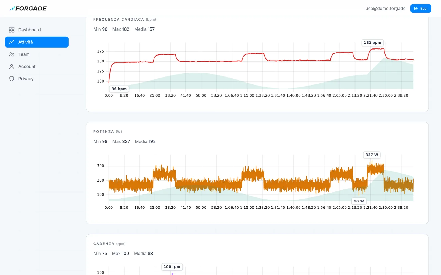This screenshot has height=275, width=441.
Task: Open the Dashboard grid icon
Action: 12,30
